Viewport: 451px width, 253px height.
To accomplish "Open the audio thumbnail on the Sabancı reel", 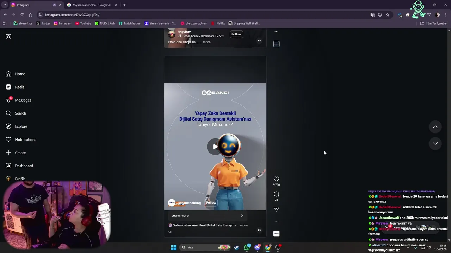I will pos(276,234).
